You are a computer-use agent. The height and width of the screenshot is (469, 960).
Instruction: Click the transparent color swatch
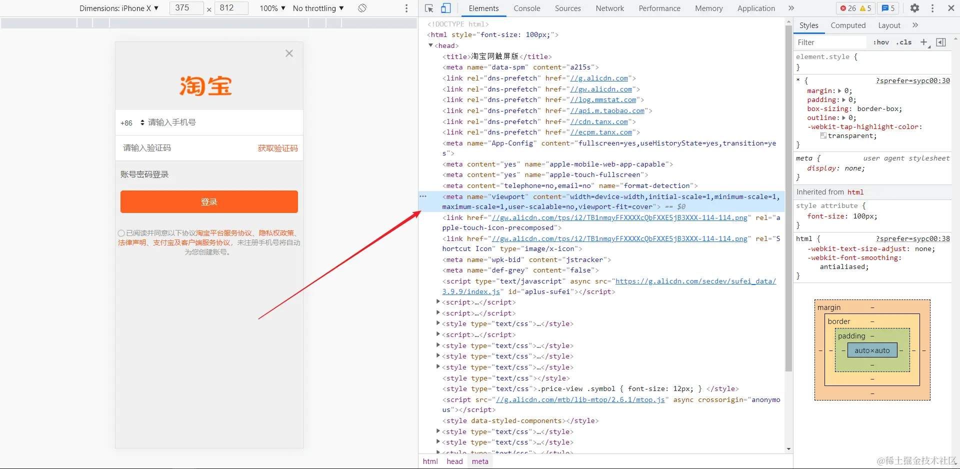823,136
